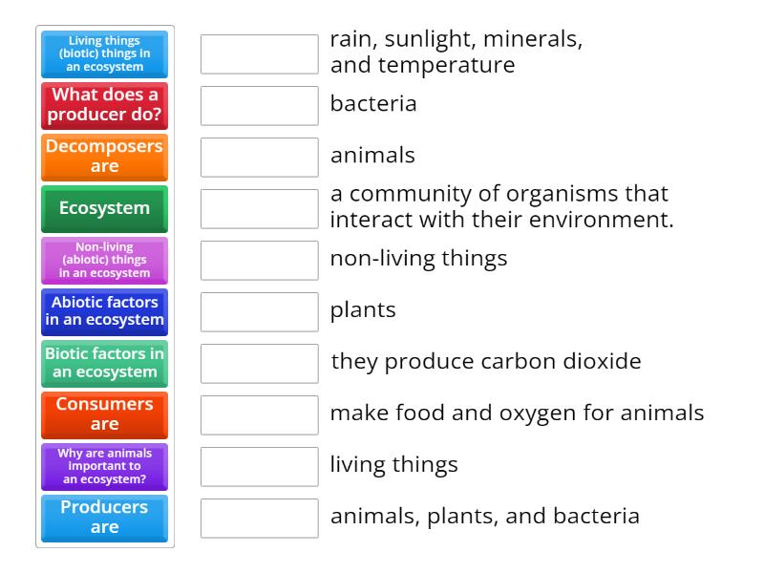Select the pink 'Non-living (abiotic) things' tile

click(x=103, y=260)
